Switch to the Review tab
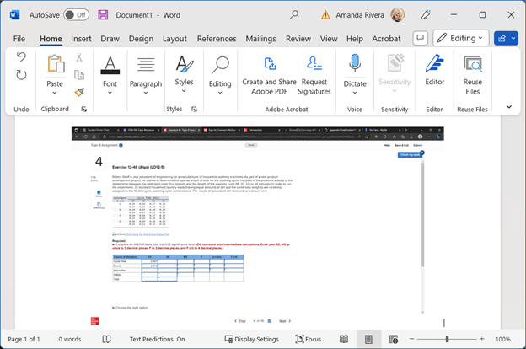 [298, 39]
